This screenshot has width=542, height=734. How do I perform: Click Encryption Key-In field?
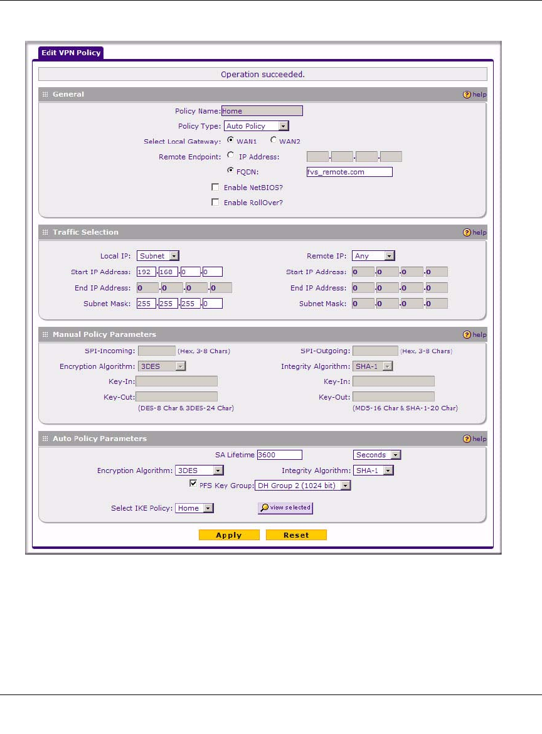pos(176,381)
